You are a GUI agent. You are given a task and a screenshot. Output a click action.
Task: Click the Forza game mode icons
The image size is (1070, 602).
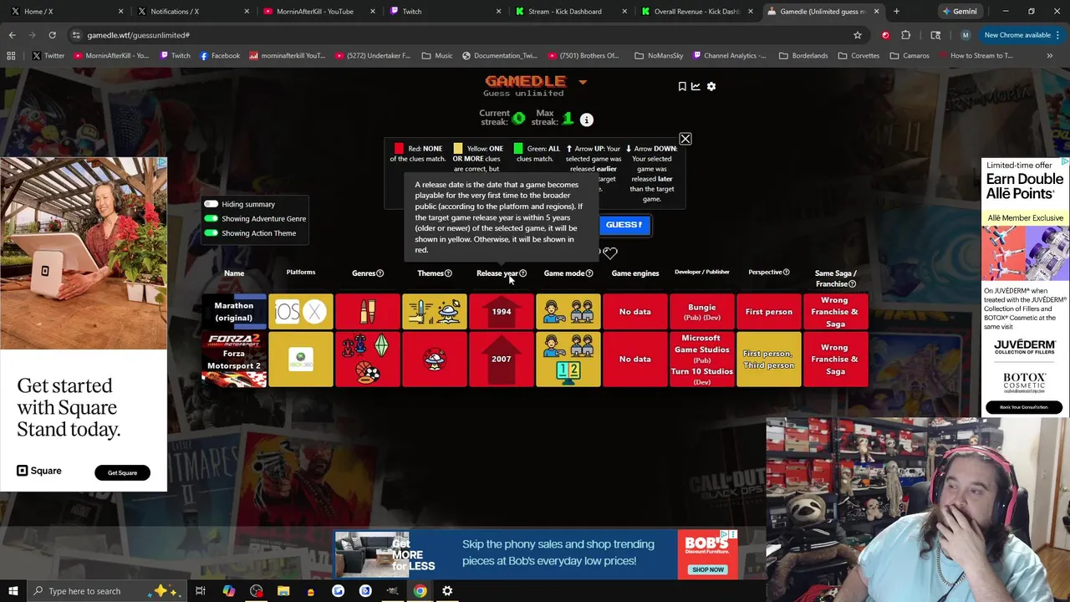click(x=568, y=360)
